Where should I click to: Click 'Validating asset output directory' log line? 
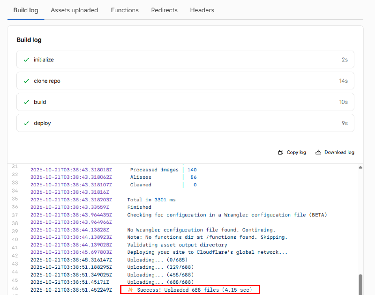click(x=177, y=245)
